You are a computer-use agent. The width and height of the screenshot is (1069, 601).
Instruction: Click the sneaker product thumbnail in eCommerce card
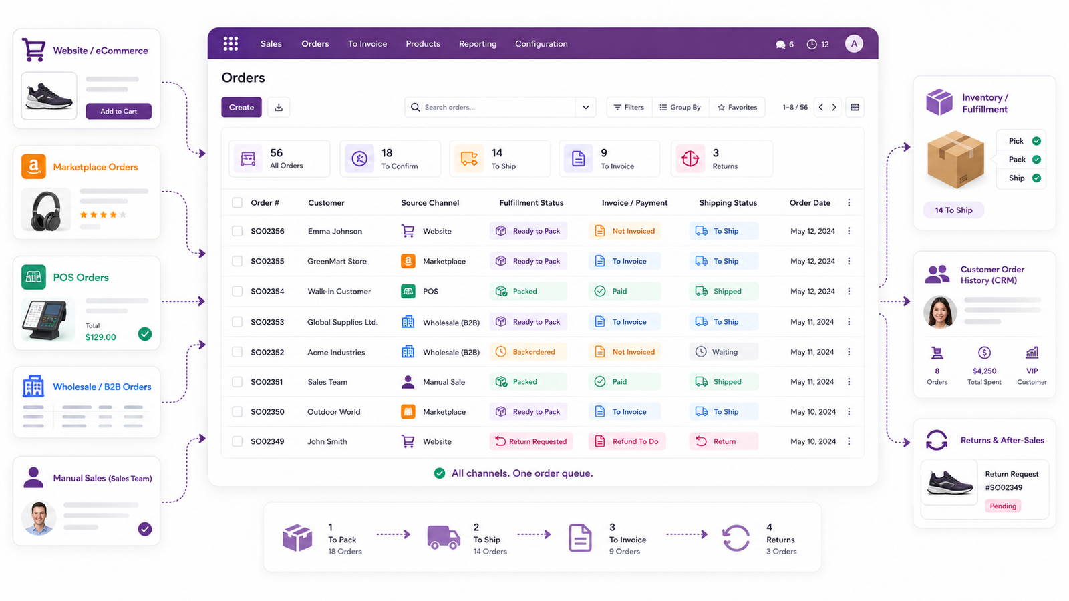[x=49, y=96]
